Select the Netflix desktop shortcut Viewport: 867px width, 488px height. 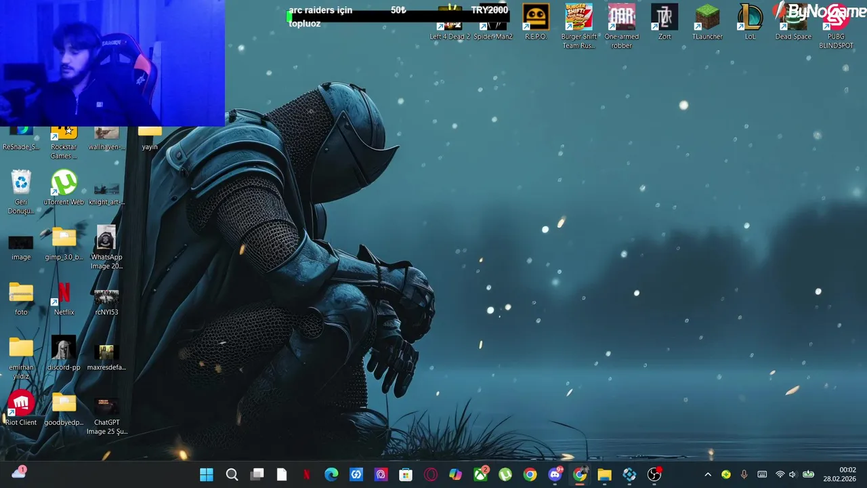(64, 298)
